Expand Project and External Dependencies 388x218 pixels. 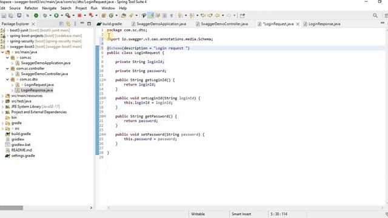(2, 112)
